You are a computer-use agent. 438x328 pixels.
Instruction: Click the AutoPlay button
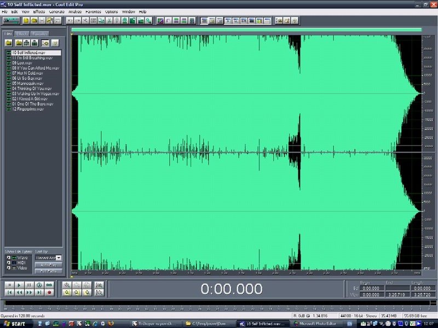tap(48, 265)
